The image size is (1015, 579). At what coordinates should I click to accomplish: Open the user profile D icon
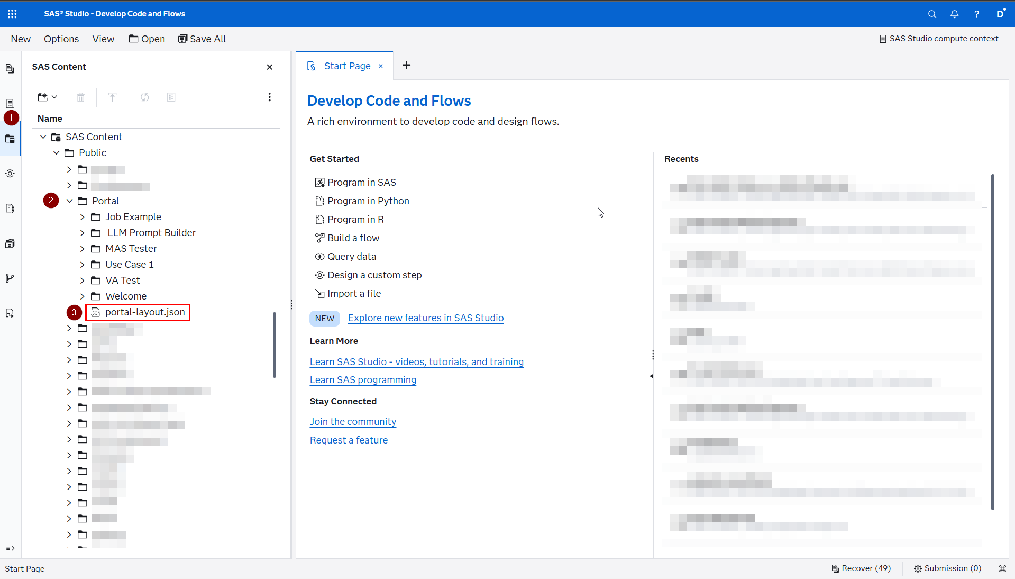click(1000, 14)
